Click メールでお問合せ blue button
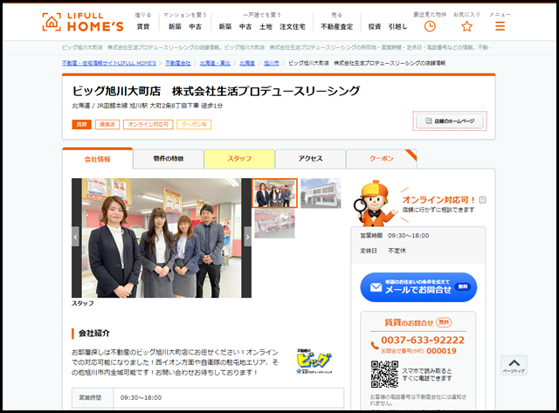559x413 pixels. point(418,287)
